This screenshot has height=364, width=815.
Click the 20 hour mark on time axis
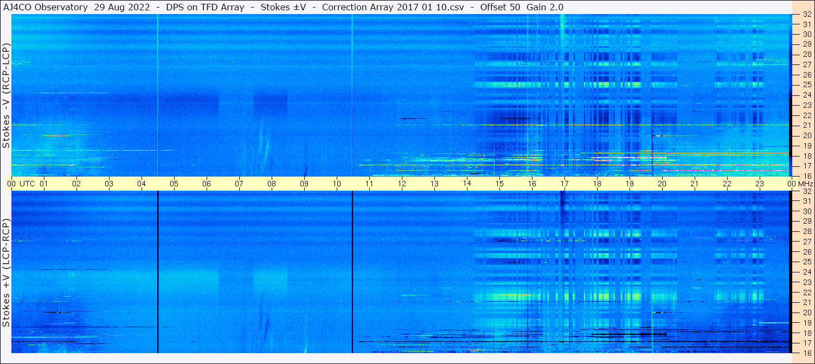click(x=662, y=184)
